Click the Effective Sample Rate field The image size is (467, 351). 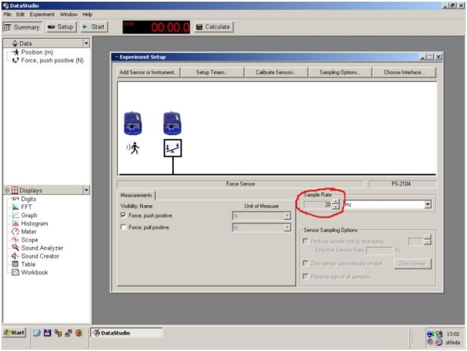[380, 251]
